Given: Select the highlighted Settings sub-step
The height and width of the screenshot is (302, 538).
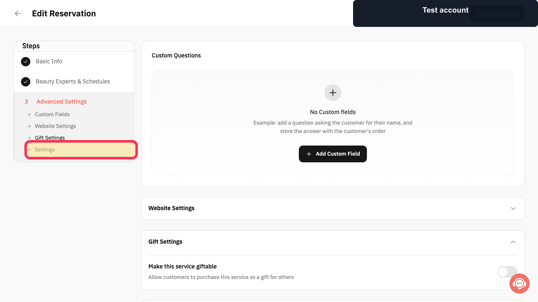Looking at the screenshot, I should (x=81, y=150).
